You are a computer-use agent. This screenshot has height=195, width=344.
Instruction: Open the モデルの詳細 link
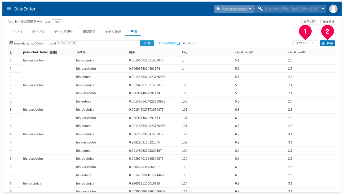[x=169, y=43]
